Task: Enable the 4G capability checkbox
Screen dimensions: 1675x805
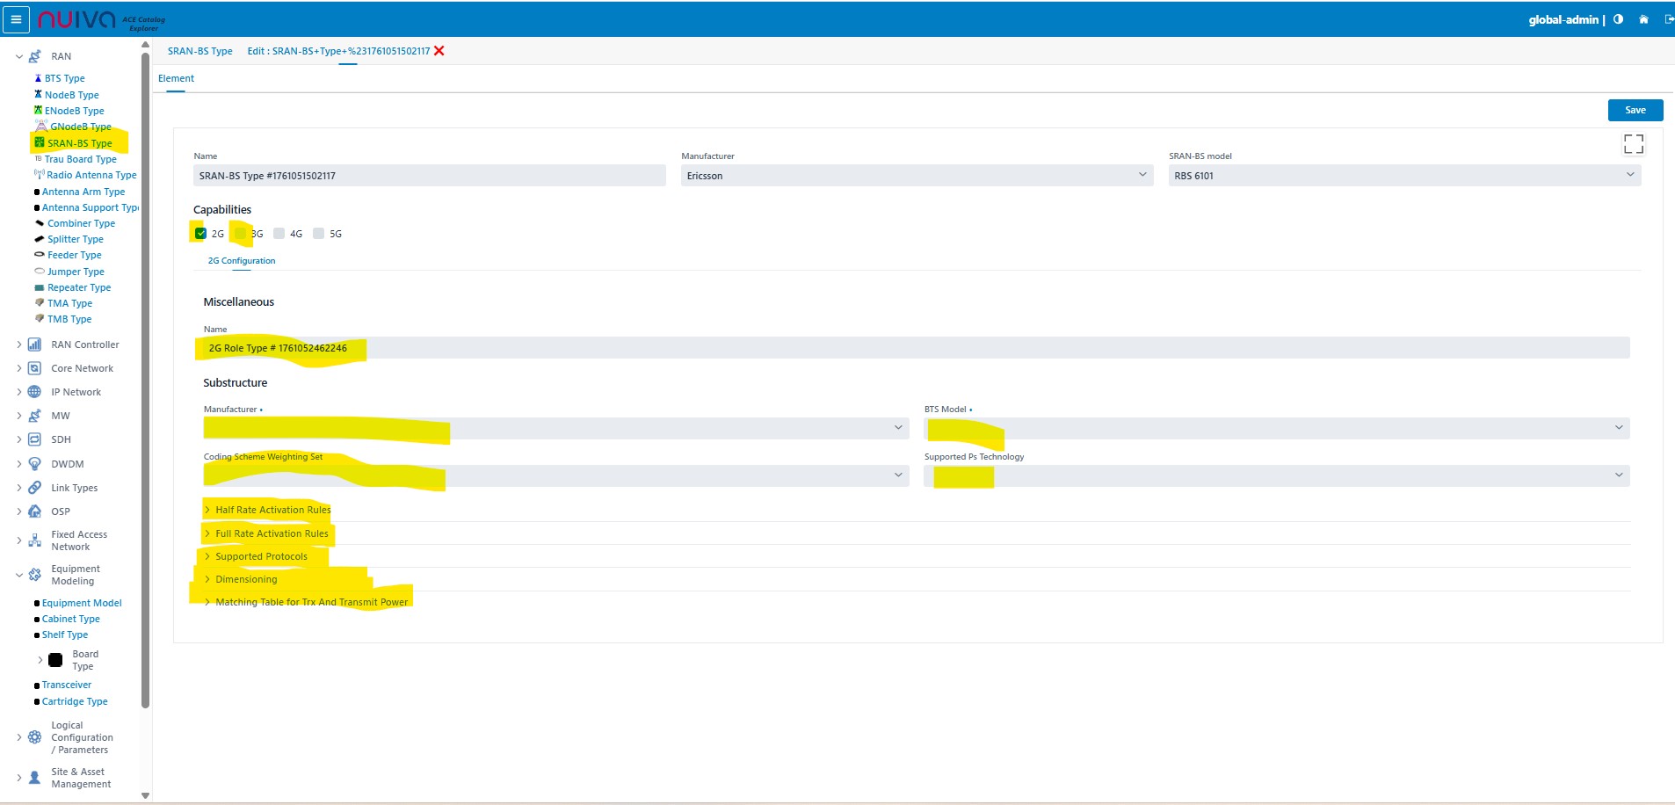Action: tap(279, 234)
